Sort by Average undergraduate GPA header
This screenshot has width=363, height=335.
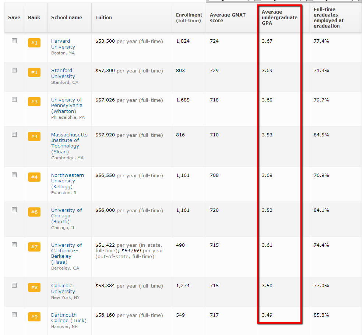279,18
